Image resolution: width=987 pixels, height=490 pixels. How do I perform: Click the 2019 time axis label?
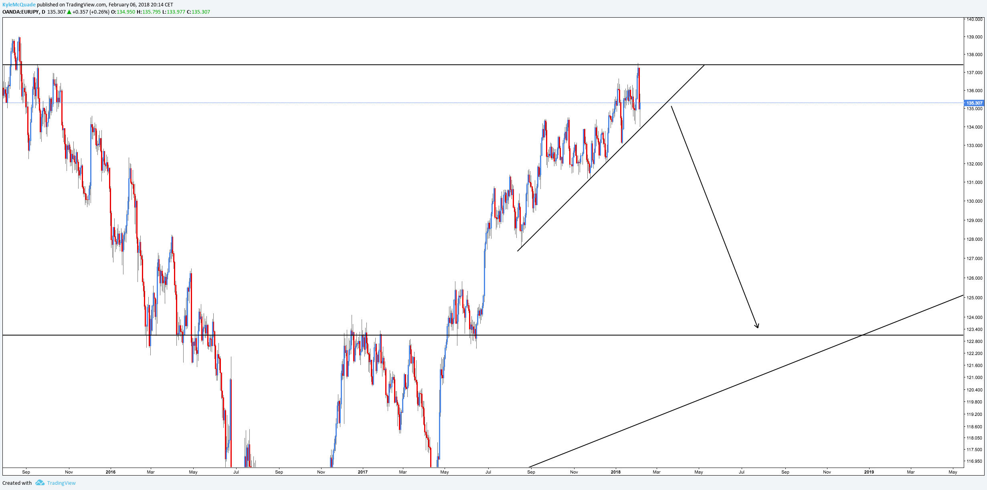point(869,472)
